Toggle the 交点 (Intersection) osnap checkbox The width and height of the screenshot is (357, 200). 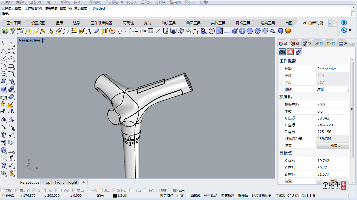coord(74,190)
